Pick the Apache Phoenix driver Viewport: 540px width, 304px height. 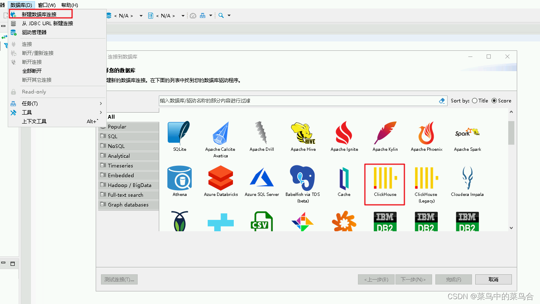pos(426,137)
